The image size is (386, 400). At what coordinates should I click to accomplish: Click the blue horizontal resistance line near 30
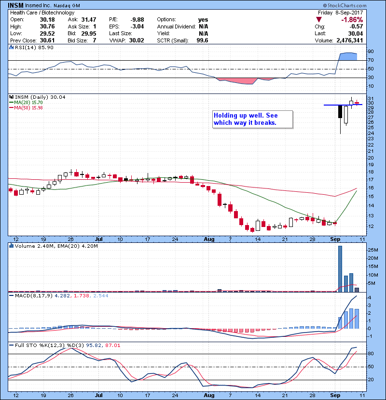pyautogui.click(x=343, y=105)
